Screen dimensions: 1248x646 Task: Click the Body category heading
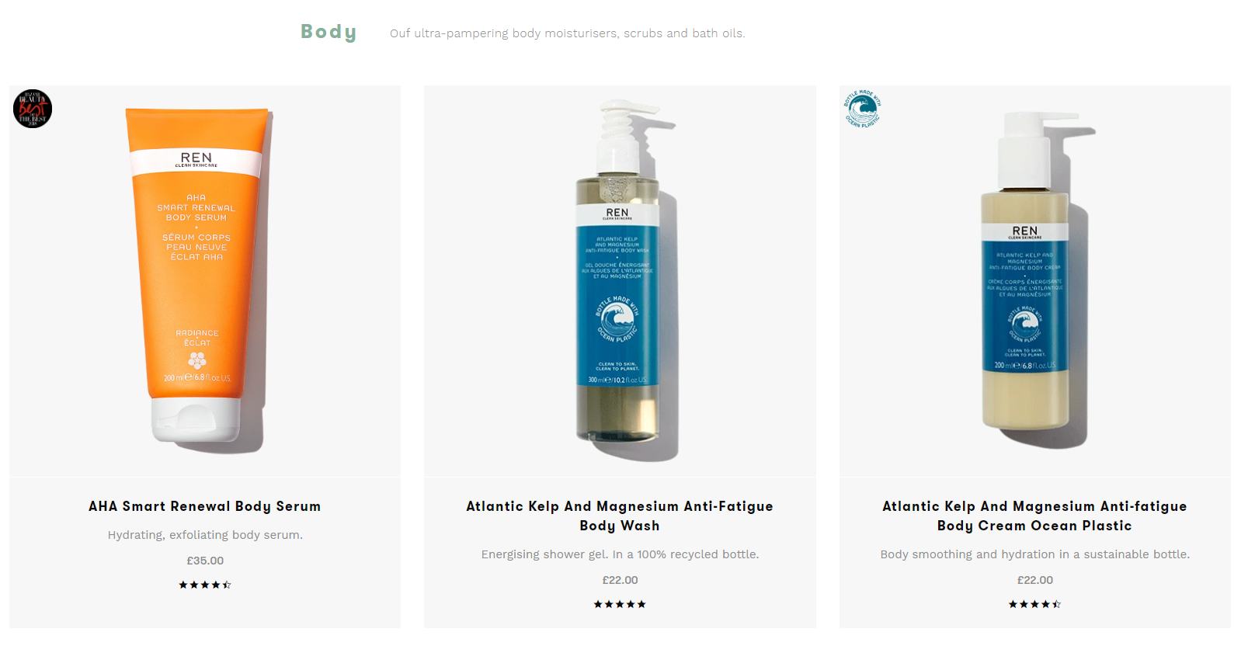(329, 32)
